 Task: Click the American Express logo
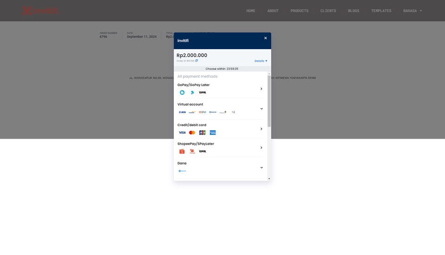pos(213,133)
